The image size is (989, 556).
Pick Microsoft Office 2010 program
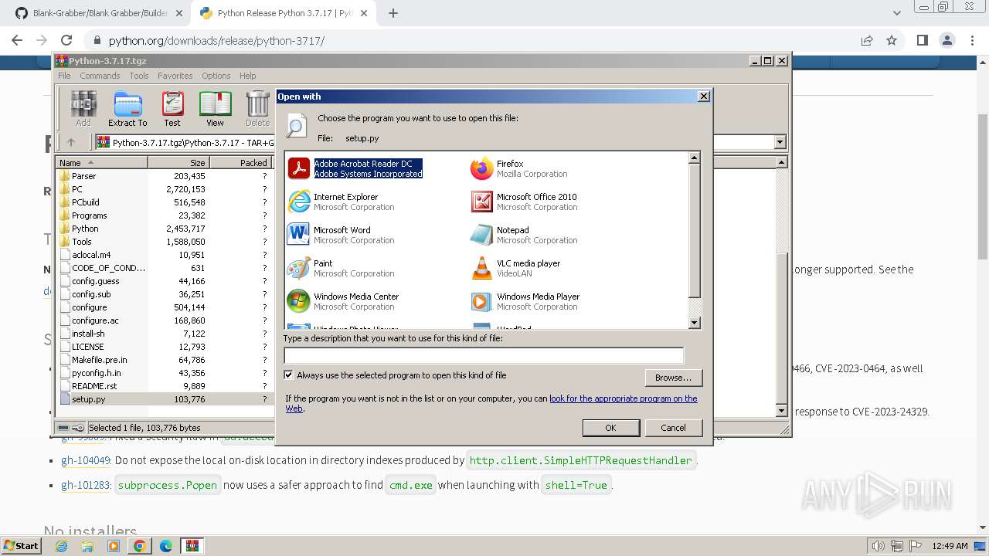524,202
